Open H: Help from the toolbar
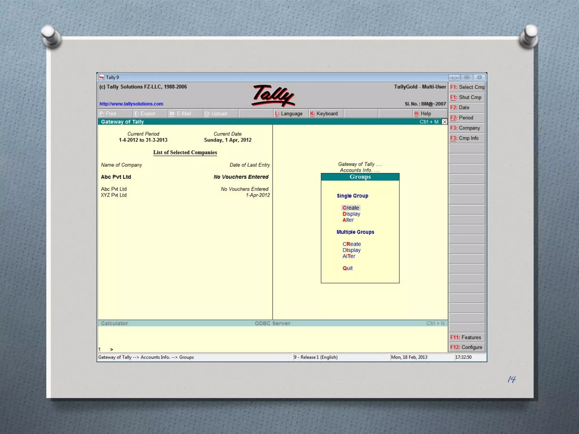The height and width of the screenshot is (434, 579). pos(423,114)
